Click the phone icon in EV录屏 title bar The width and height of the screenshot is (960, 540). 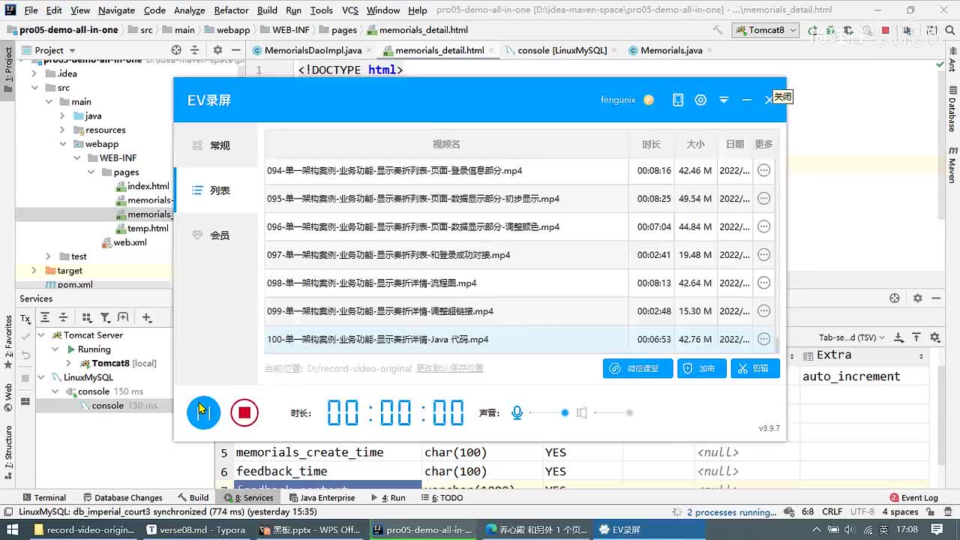click(678, 100)
